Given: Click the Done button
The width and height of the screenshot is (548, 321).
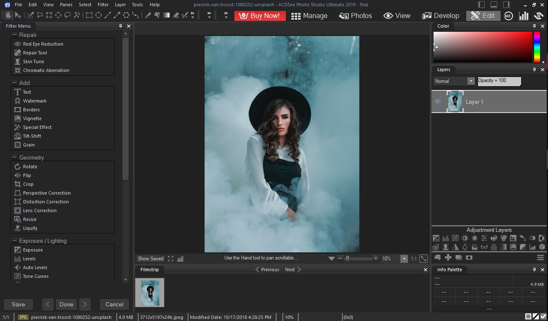Looking at the screenshot, I should tap(66, 304).
